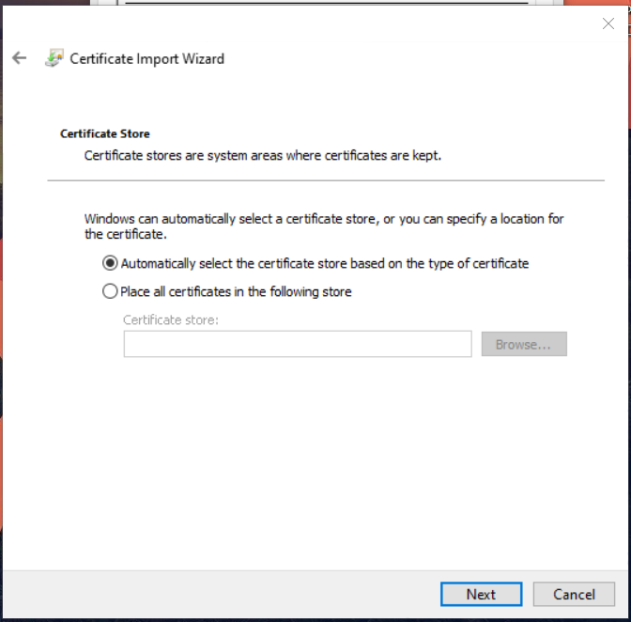This screenshot has width=631, height=622.
Task: Click the horizontal separator line under the description
Action: click(x=325, y=179)
